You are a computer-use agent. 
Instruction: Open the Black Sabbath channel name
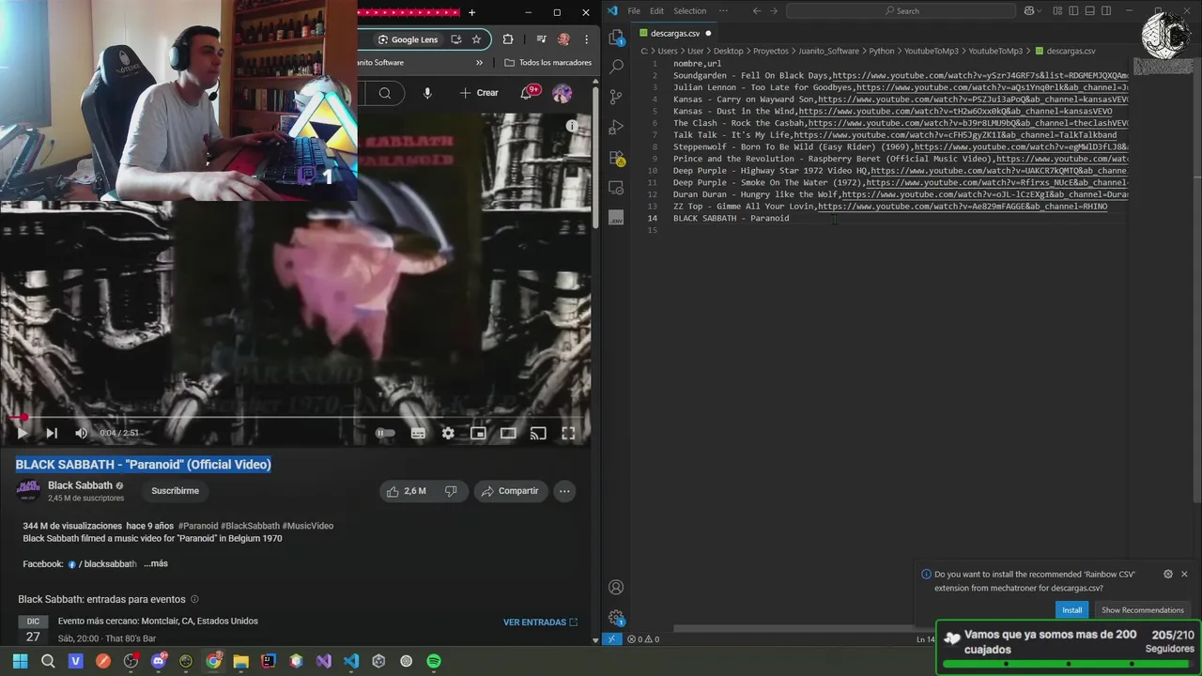tap(80, 485)
